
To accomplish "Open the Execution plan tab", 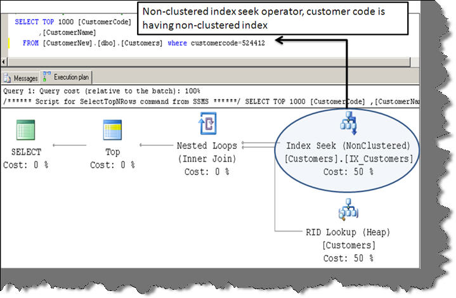I will (67, 77).
